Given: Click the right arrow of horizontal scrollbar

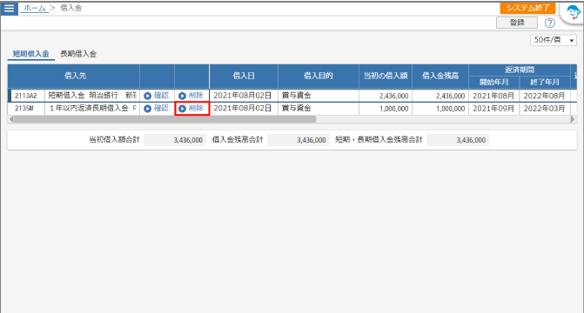Looking at the screenshot, I should (573, 119).
